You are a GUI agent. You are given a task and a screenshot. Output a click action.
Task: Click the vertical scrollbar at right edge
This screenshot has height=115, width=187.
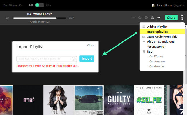(x=186, y=56)
